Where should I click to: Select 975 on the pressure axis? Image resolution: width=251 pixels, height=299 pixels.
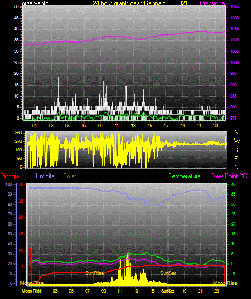[233, 118]
